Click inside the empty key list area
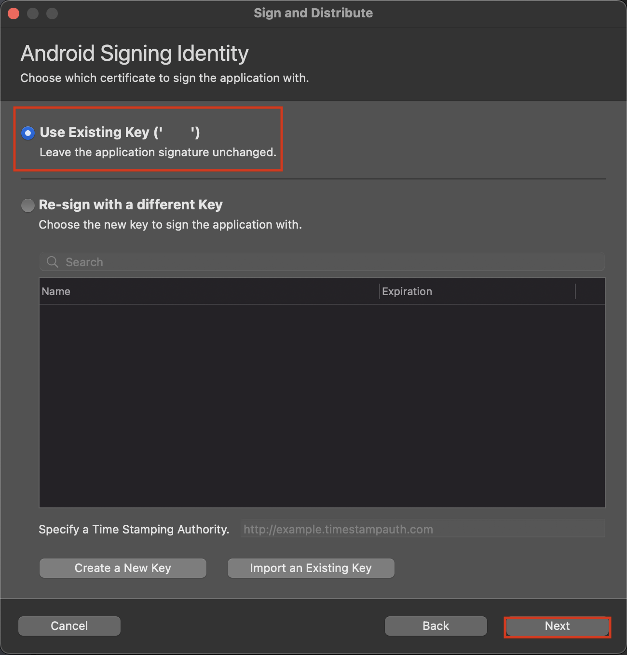This screenshot has height=655, width=627. point(322,405)
